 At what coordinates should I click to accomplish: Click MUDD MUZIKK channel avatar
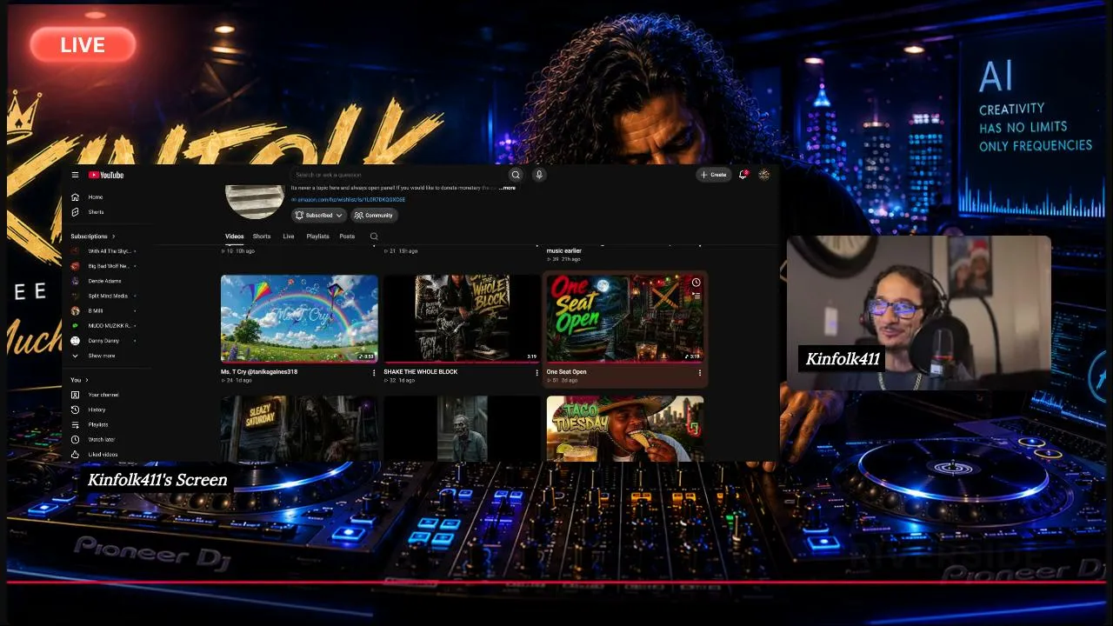coord(76,325)
